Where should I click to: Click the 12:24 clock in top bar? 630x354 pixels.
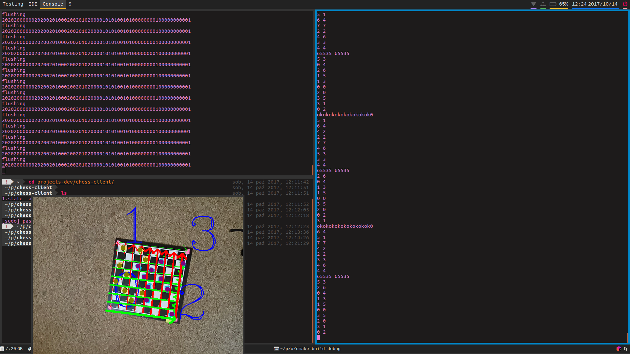[579, 4]
